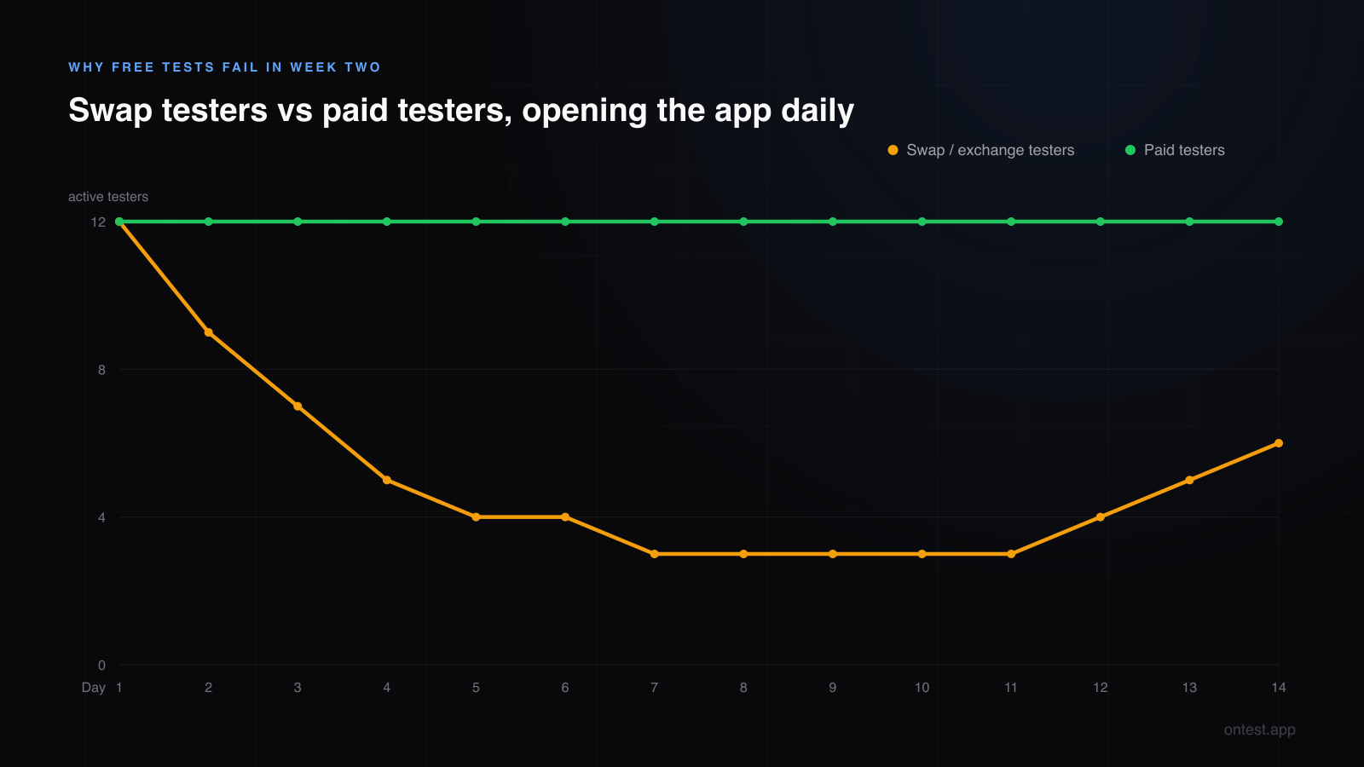Viewport: 1364px width, 767px height.
Task: Click the x-axis label for day 7
Action: coord(655,688)
